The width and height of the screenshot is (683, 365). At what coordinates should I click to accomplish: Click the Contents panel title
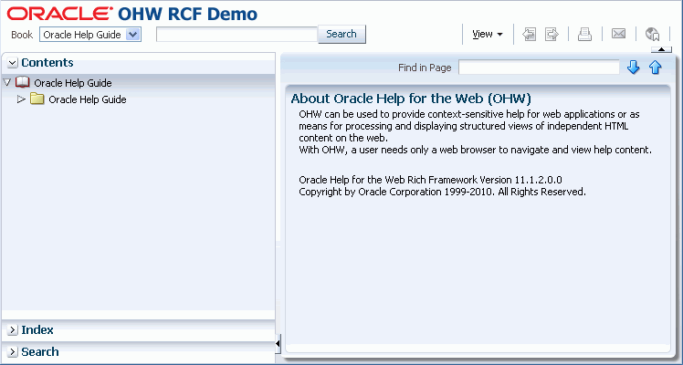(x=47, y=63)
